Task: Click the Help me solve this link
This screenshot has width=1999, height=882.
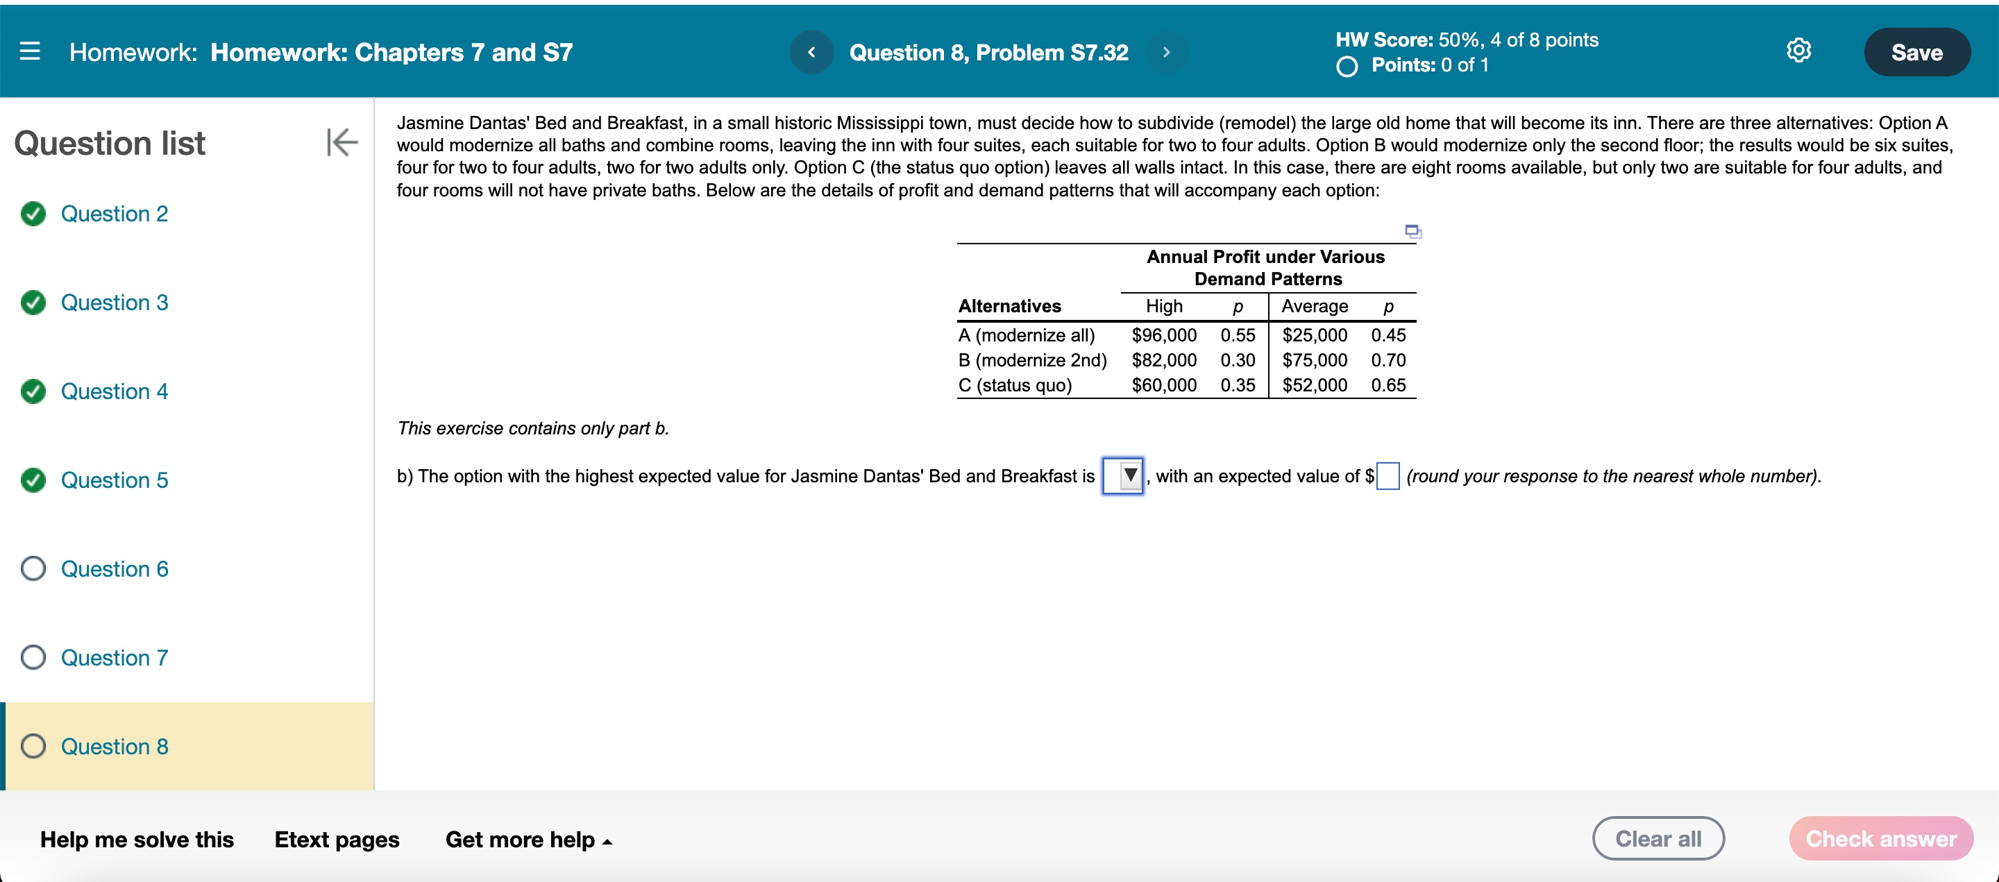Action: point(137,840)
